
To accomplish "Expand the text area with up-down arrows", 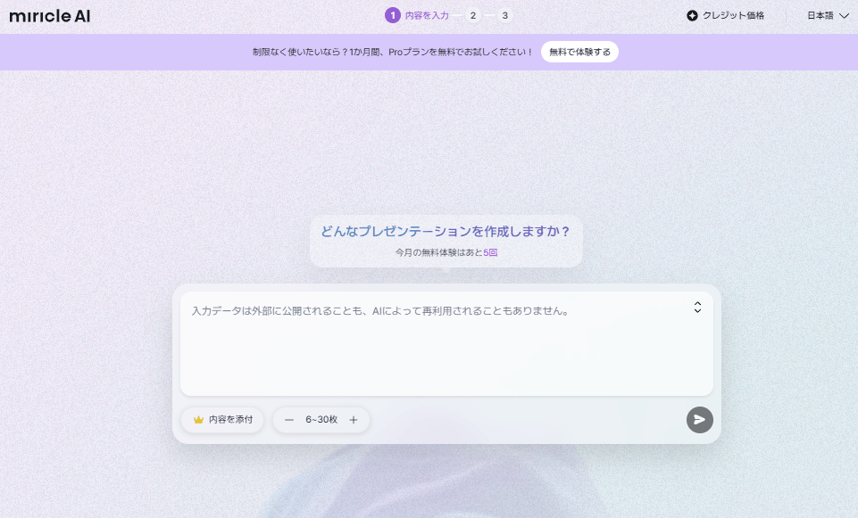I will (697, 307).
